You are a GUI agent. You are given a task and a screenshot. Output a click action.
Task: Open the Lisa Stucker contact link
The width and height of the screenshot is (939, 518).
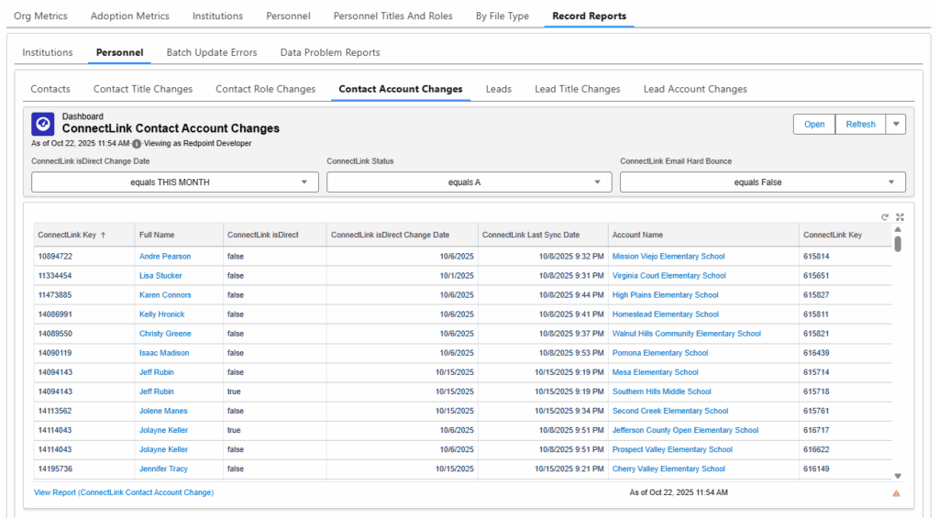160,275
